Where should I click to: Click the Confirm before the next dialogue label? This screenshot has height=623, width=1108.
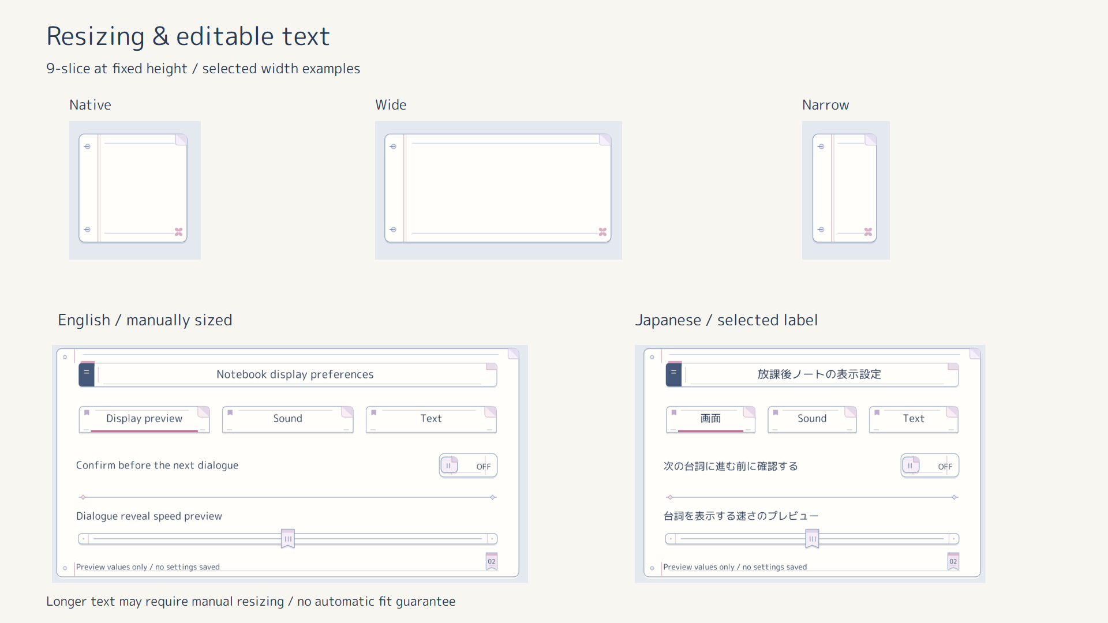click(157, 466)
